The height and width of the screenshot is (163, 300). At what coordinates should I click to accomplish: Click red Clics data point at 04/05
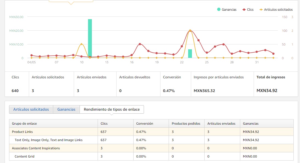(32, 55)
